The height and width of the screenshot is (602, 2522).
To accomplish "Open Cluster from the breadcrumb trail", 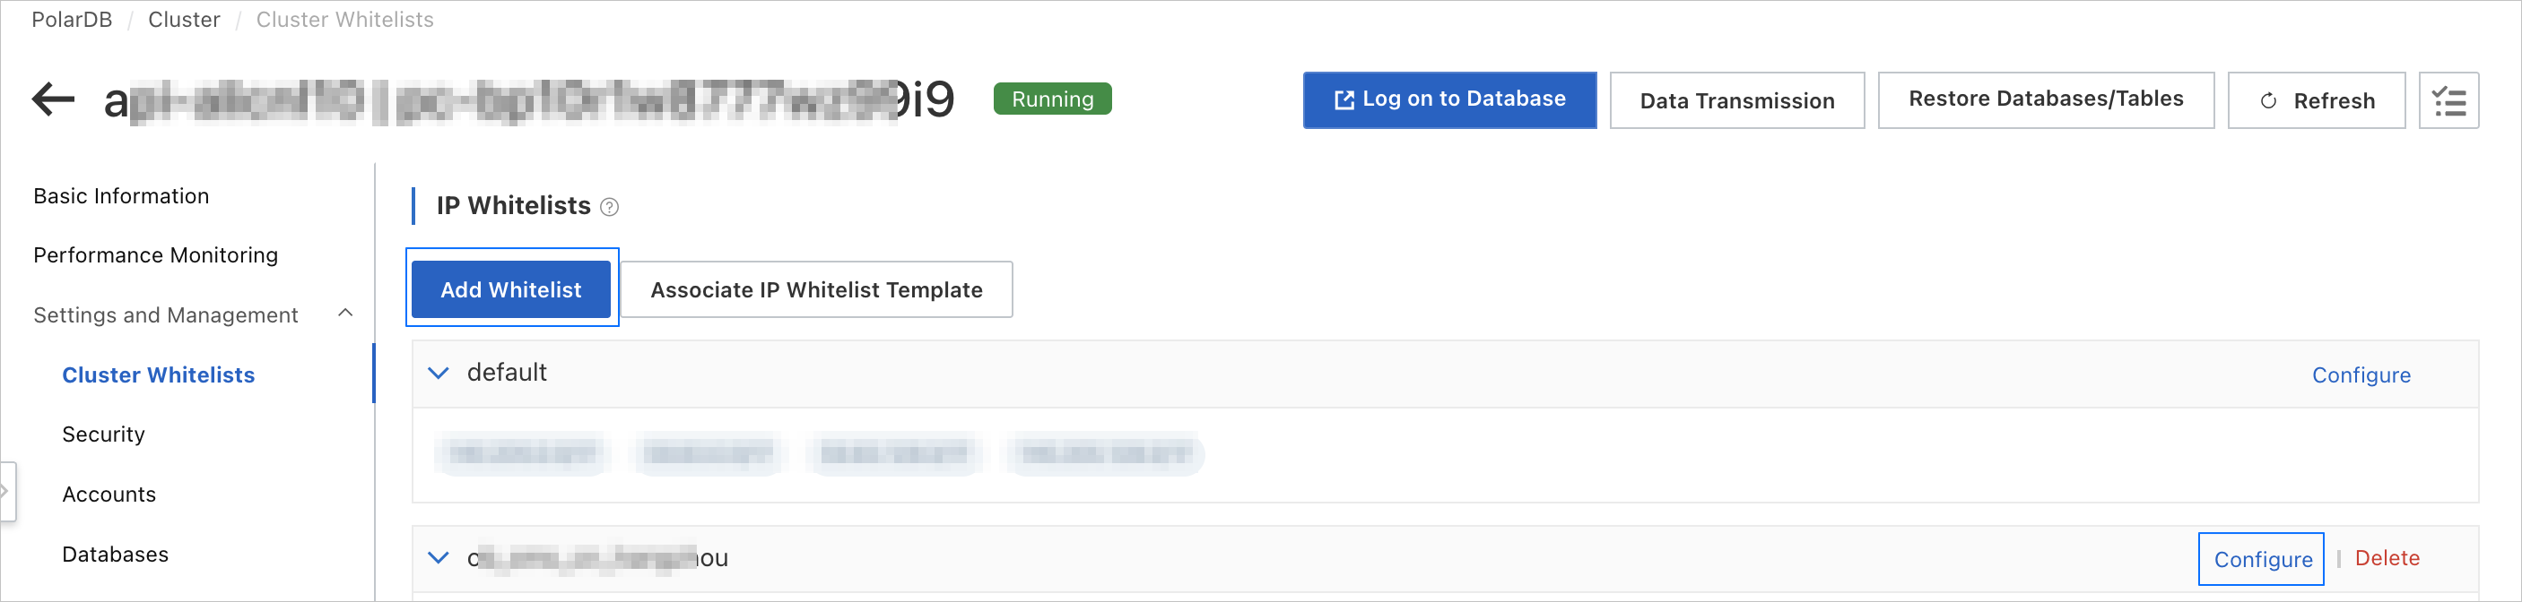I will click(184, 19).
